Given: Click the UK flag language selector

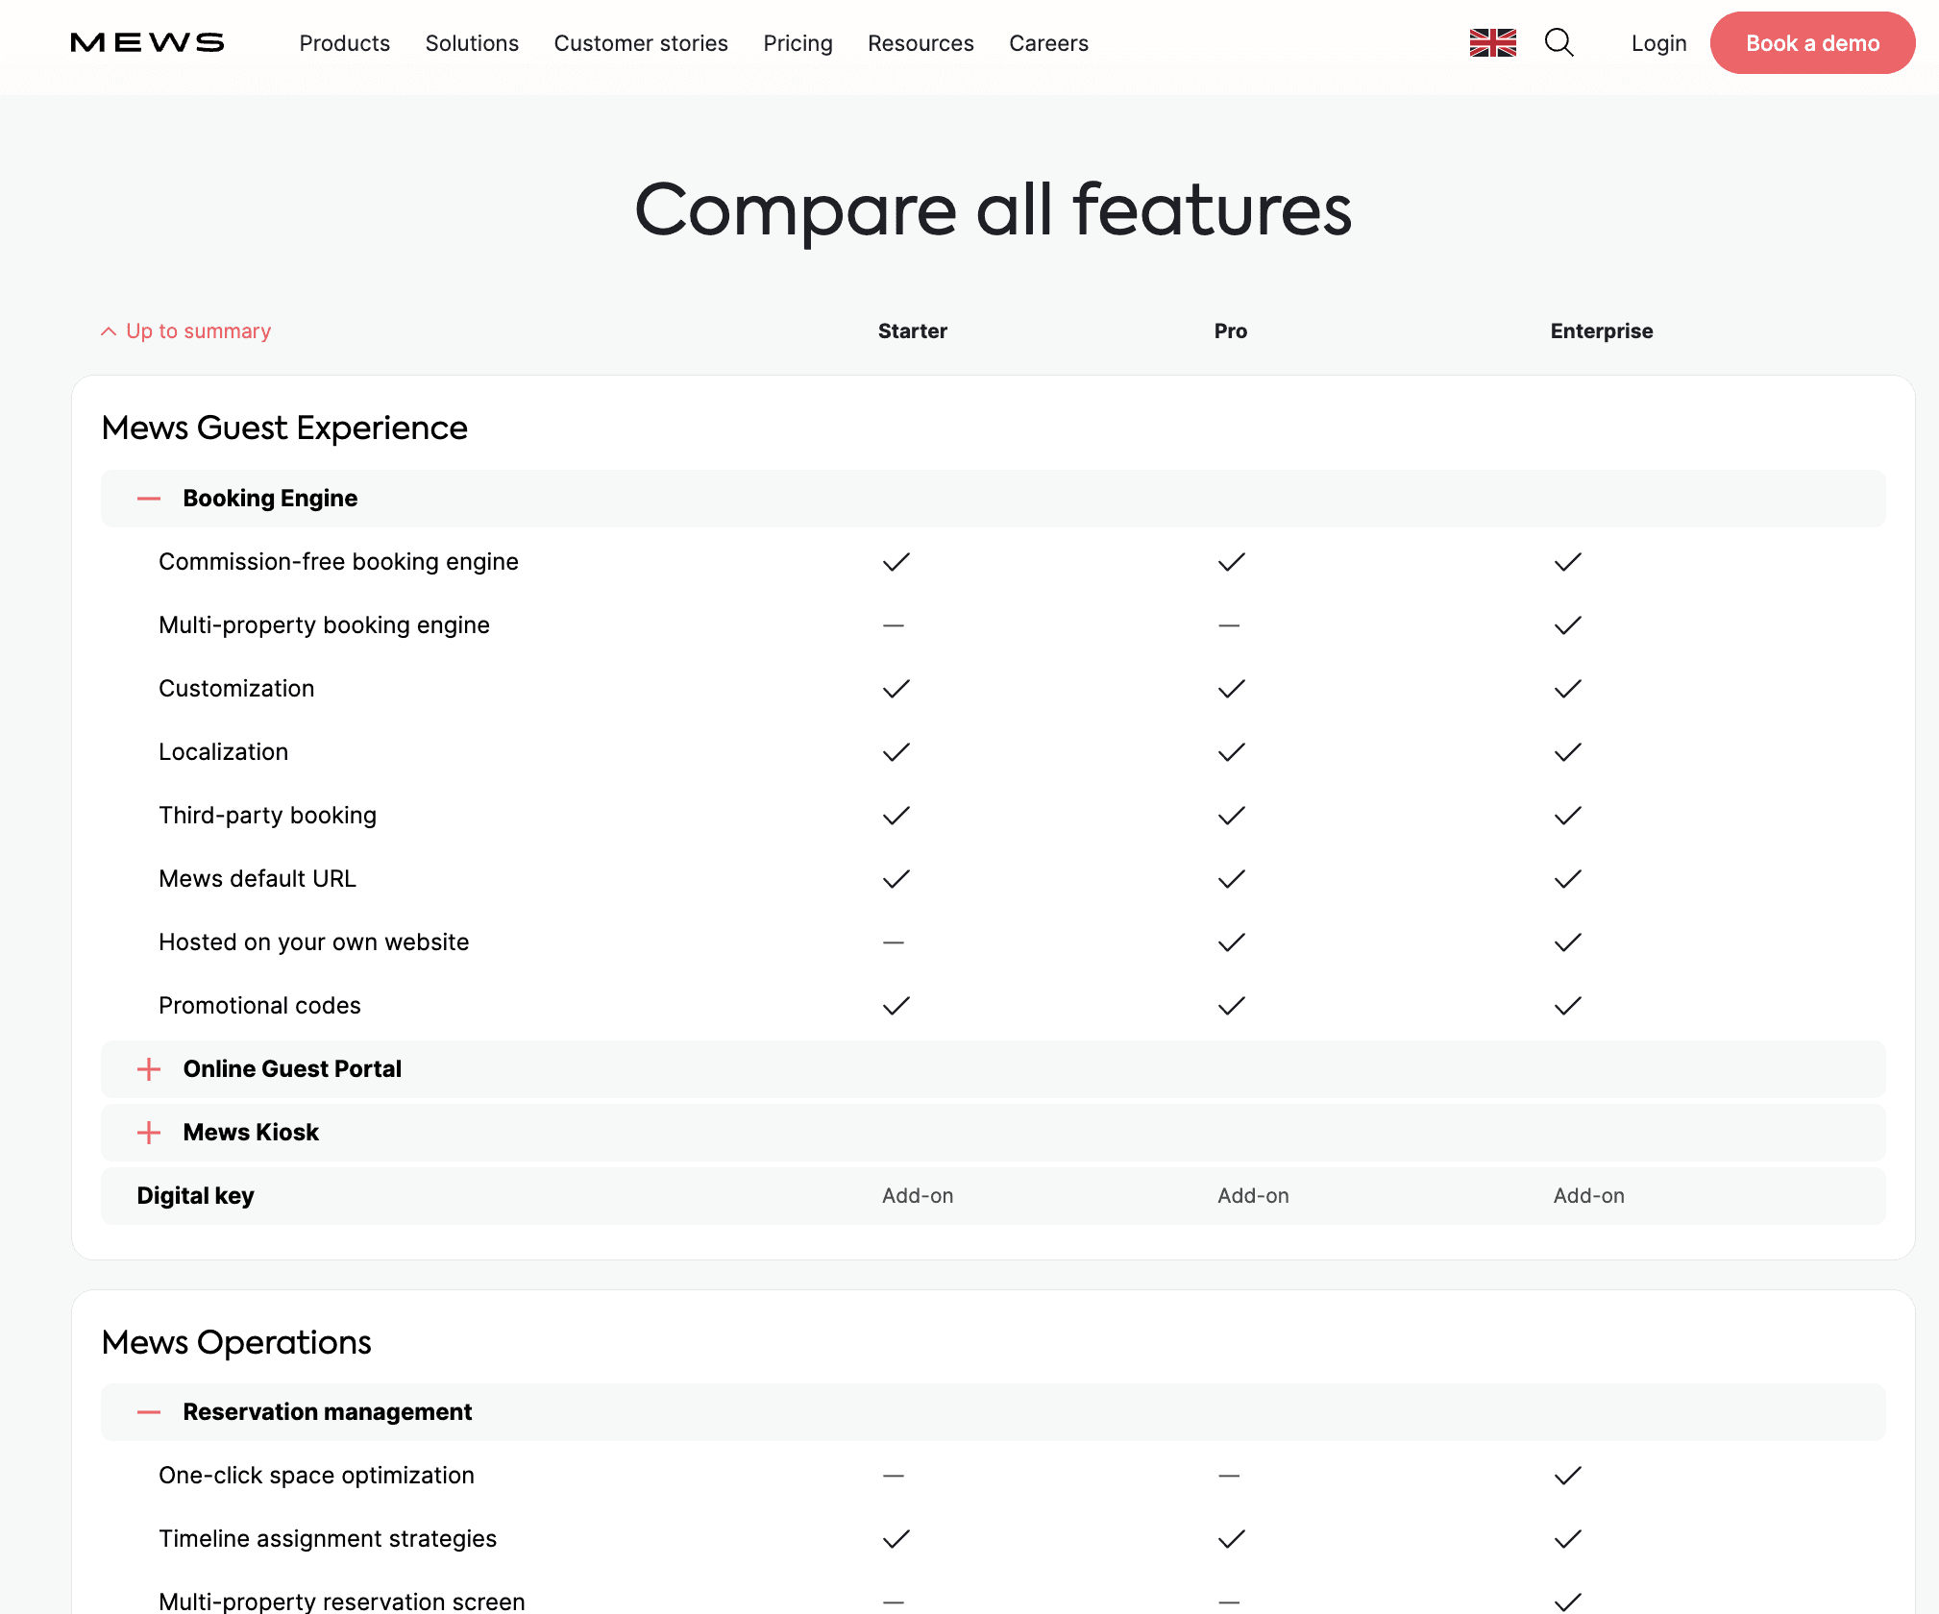Looking at the screenshot, I should click(1492, 42).
